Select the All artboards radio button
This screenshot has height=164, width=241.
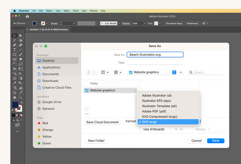click(176, 129)
